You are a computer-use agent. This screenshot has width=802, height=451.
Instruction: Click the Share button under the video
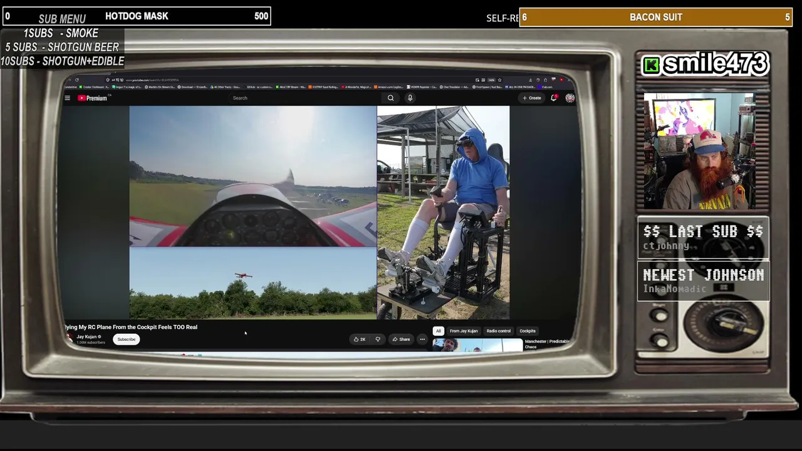pyautogui.click(x=401, y=340)
